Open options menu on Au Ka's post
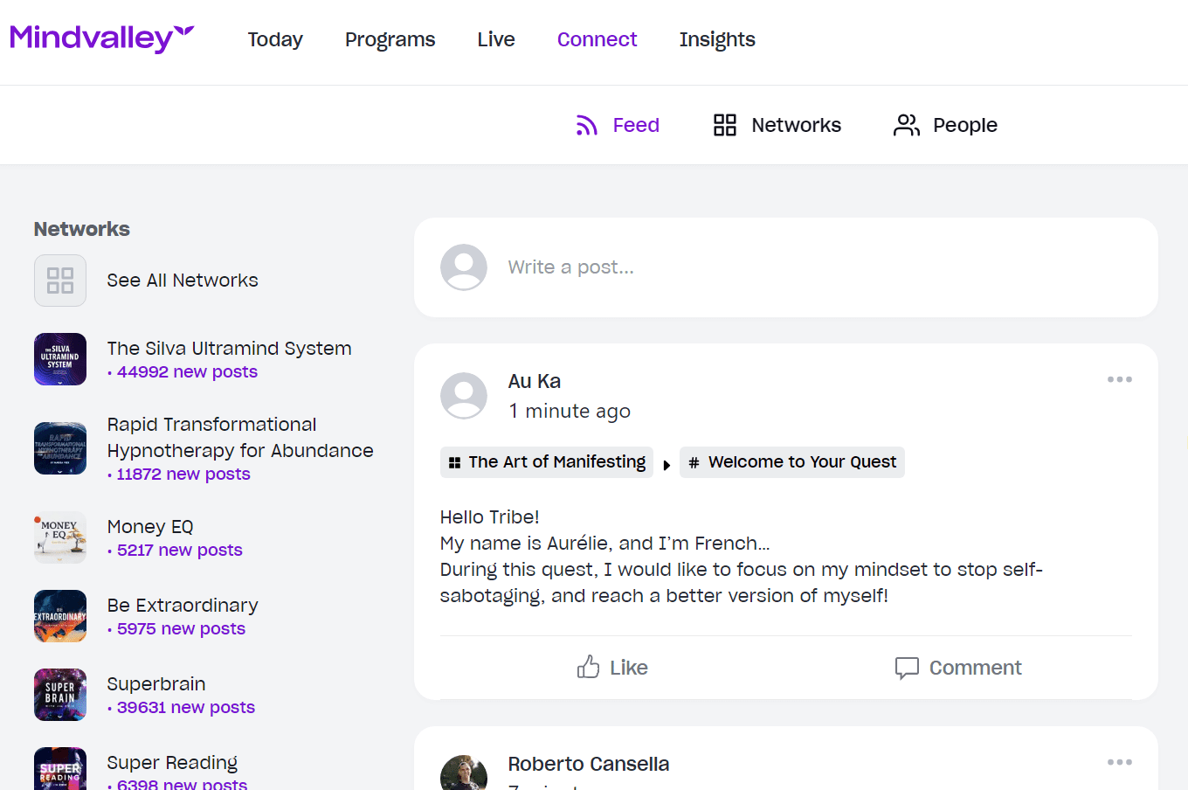The image size is (1188, 790). [x=1119, y=379]
